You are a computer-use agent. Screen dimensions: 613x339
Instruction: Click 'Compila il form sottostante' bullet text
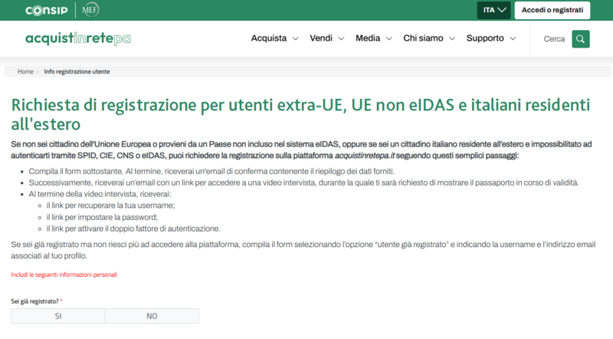click(x=211, y=172)
